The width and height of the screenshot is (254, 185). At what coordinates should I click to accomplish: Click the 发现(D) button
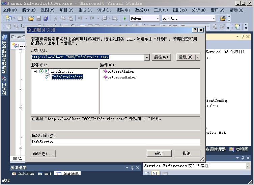tap(186, 57)
